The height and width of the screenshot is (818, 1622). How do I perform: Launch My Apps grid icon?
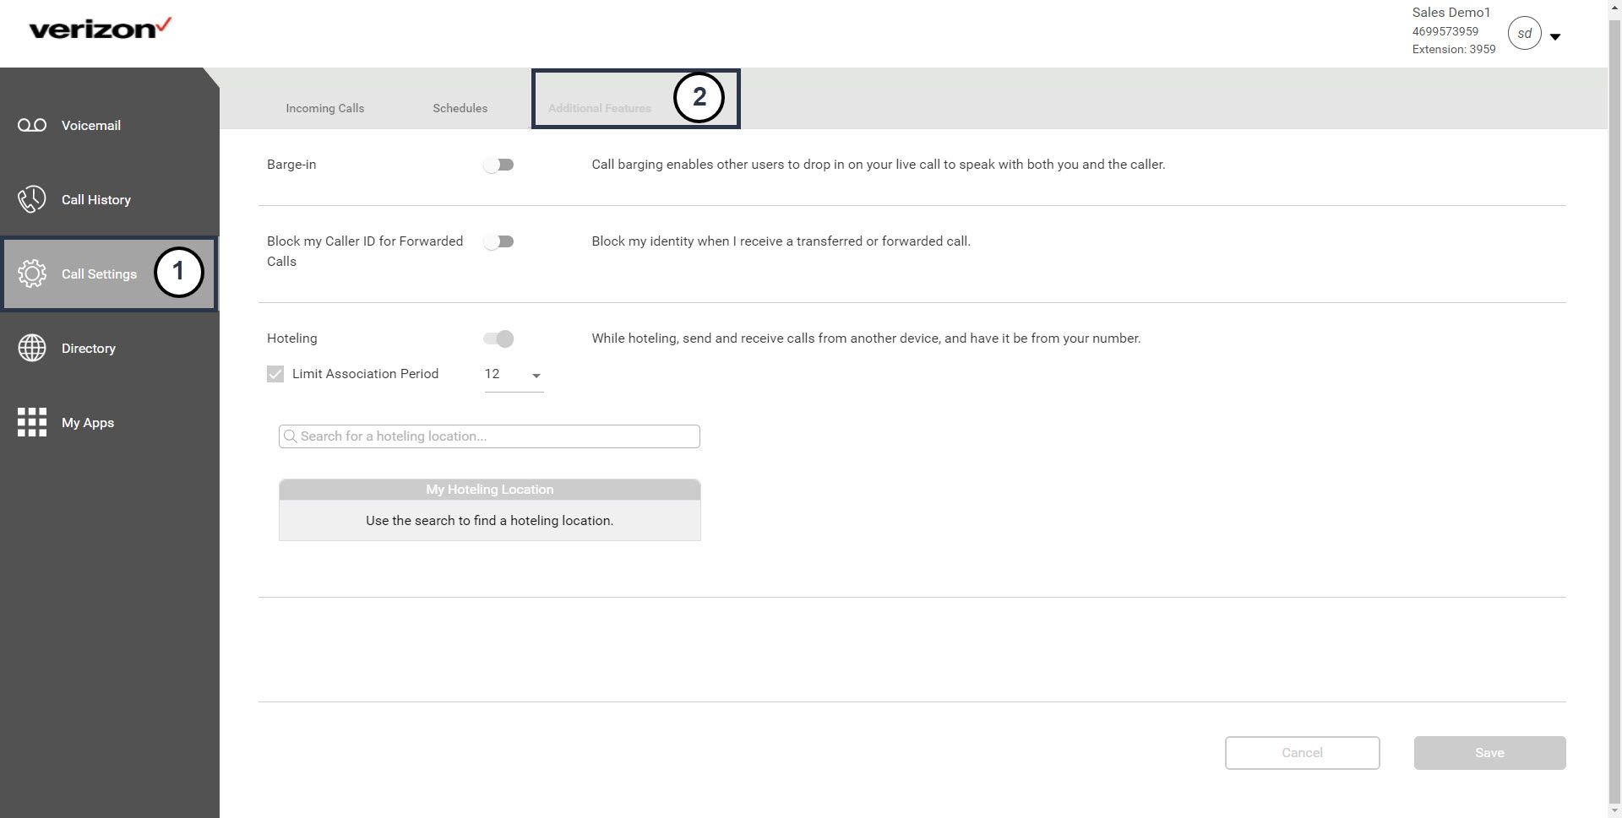(32, 422)
